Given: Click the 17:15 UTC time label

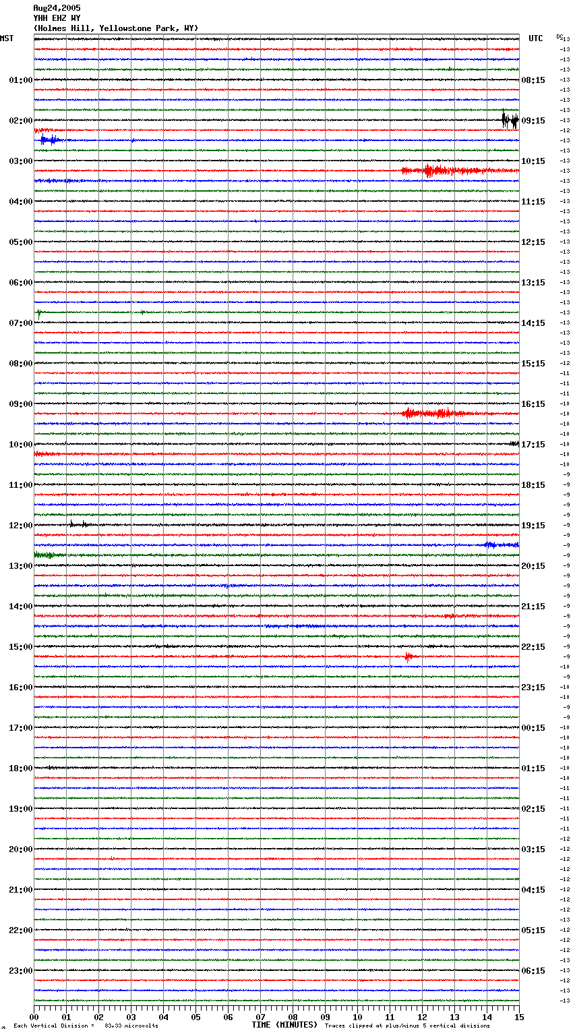Looking at the screenshot, I should [533, 445].
